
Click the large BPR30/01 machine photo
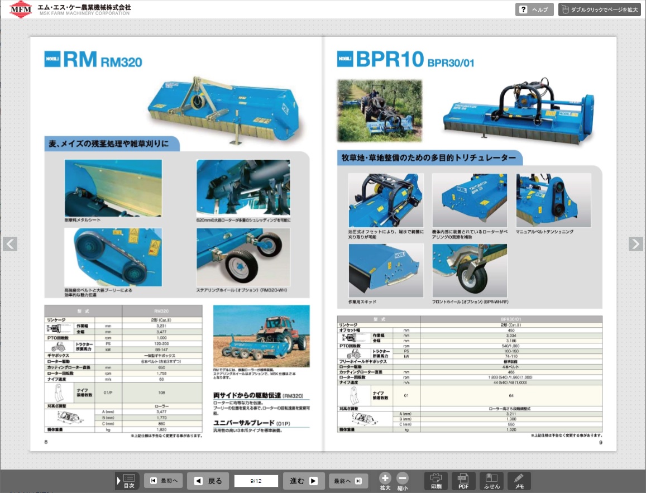(x=518, y=111)
